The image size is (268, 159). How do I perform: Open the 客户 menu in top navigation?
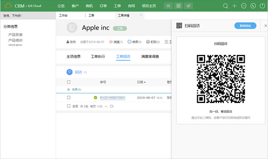tap(75, 6)
